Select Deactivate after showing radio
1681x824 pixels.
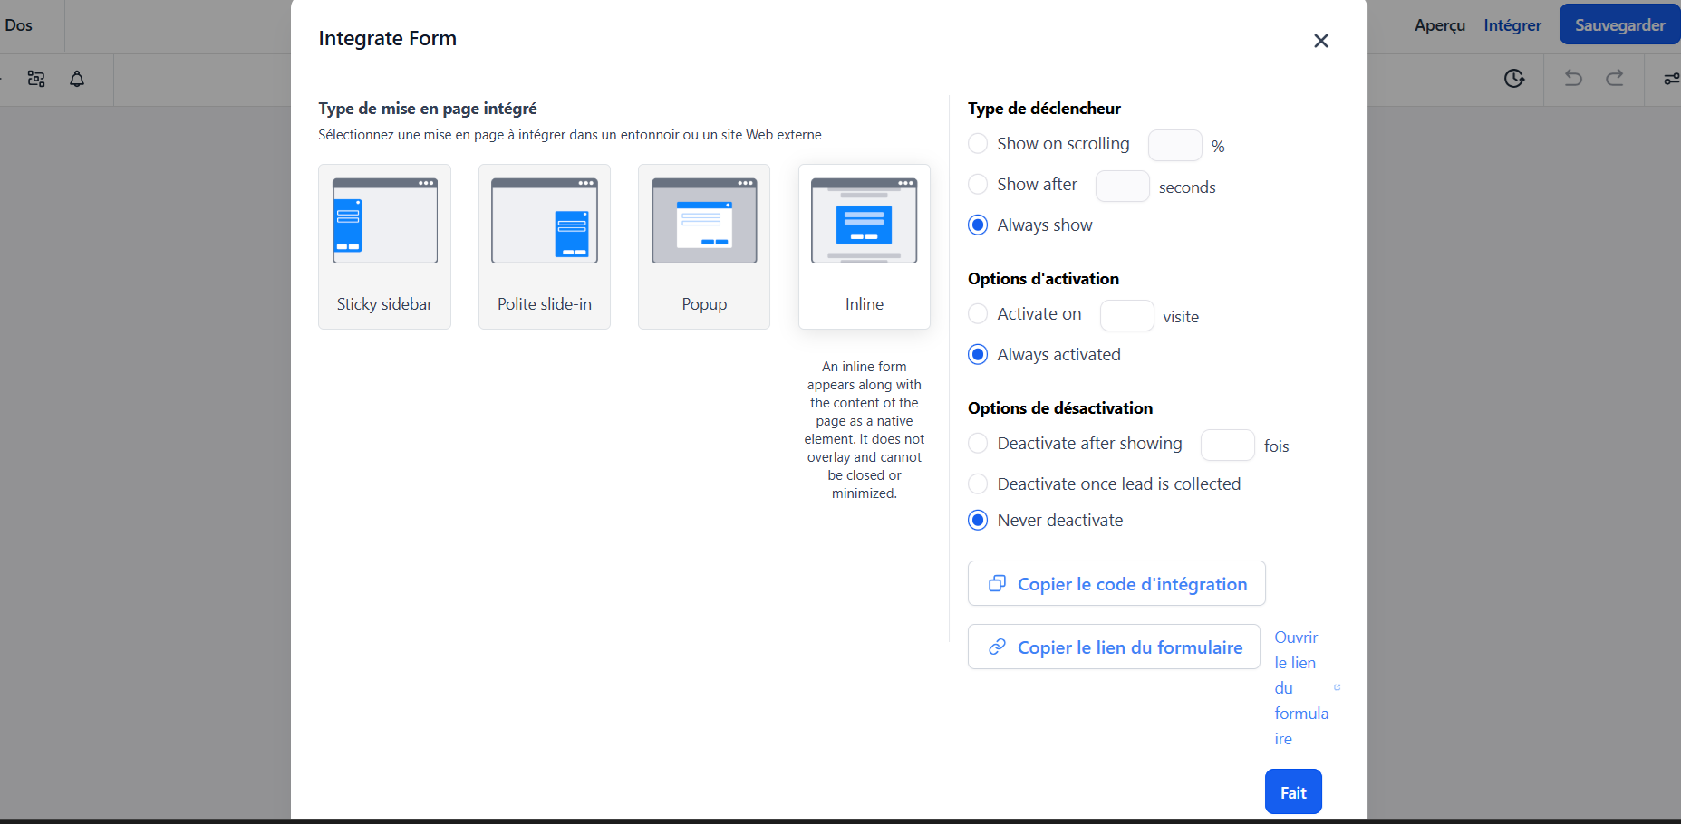pyautogui.click(x=978, y=444)
